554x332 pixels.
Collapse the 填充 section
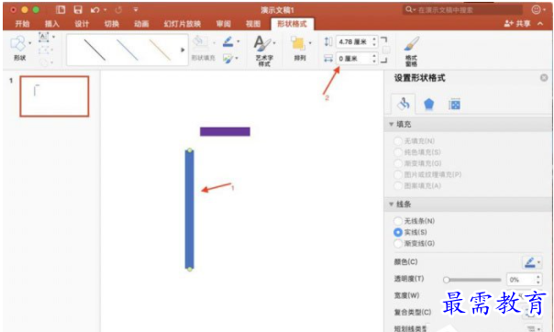tap(391, 125)
